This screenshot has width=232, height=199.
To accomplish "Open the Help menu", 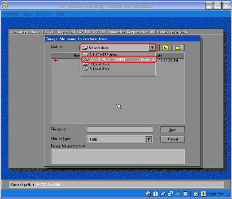I will click(x=60, y=14).
